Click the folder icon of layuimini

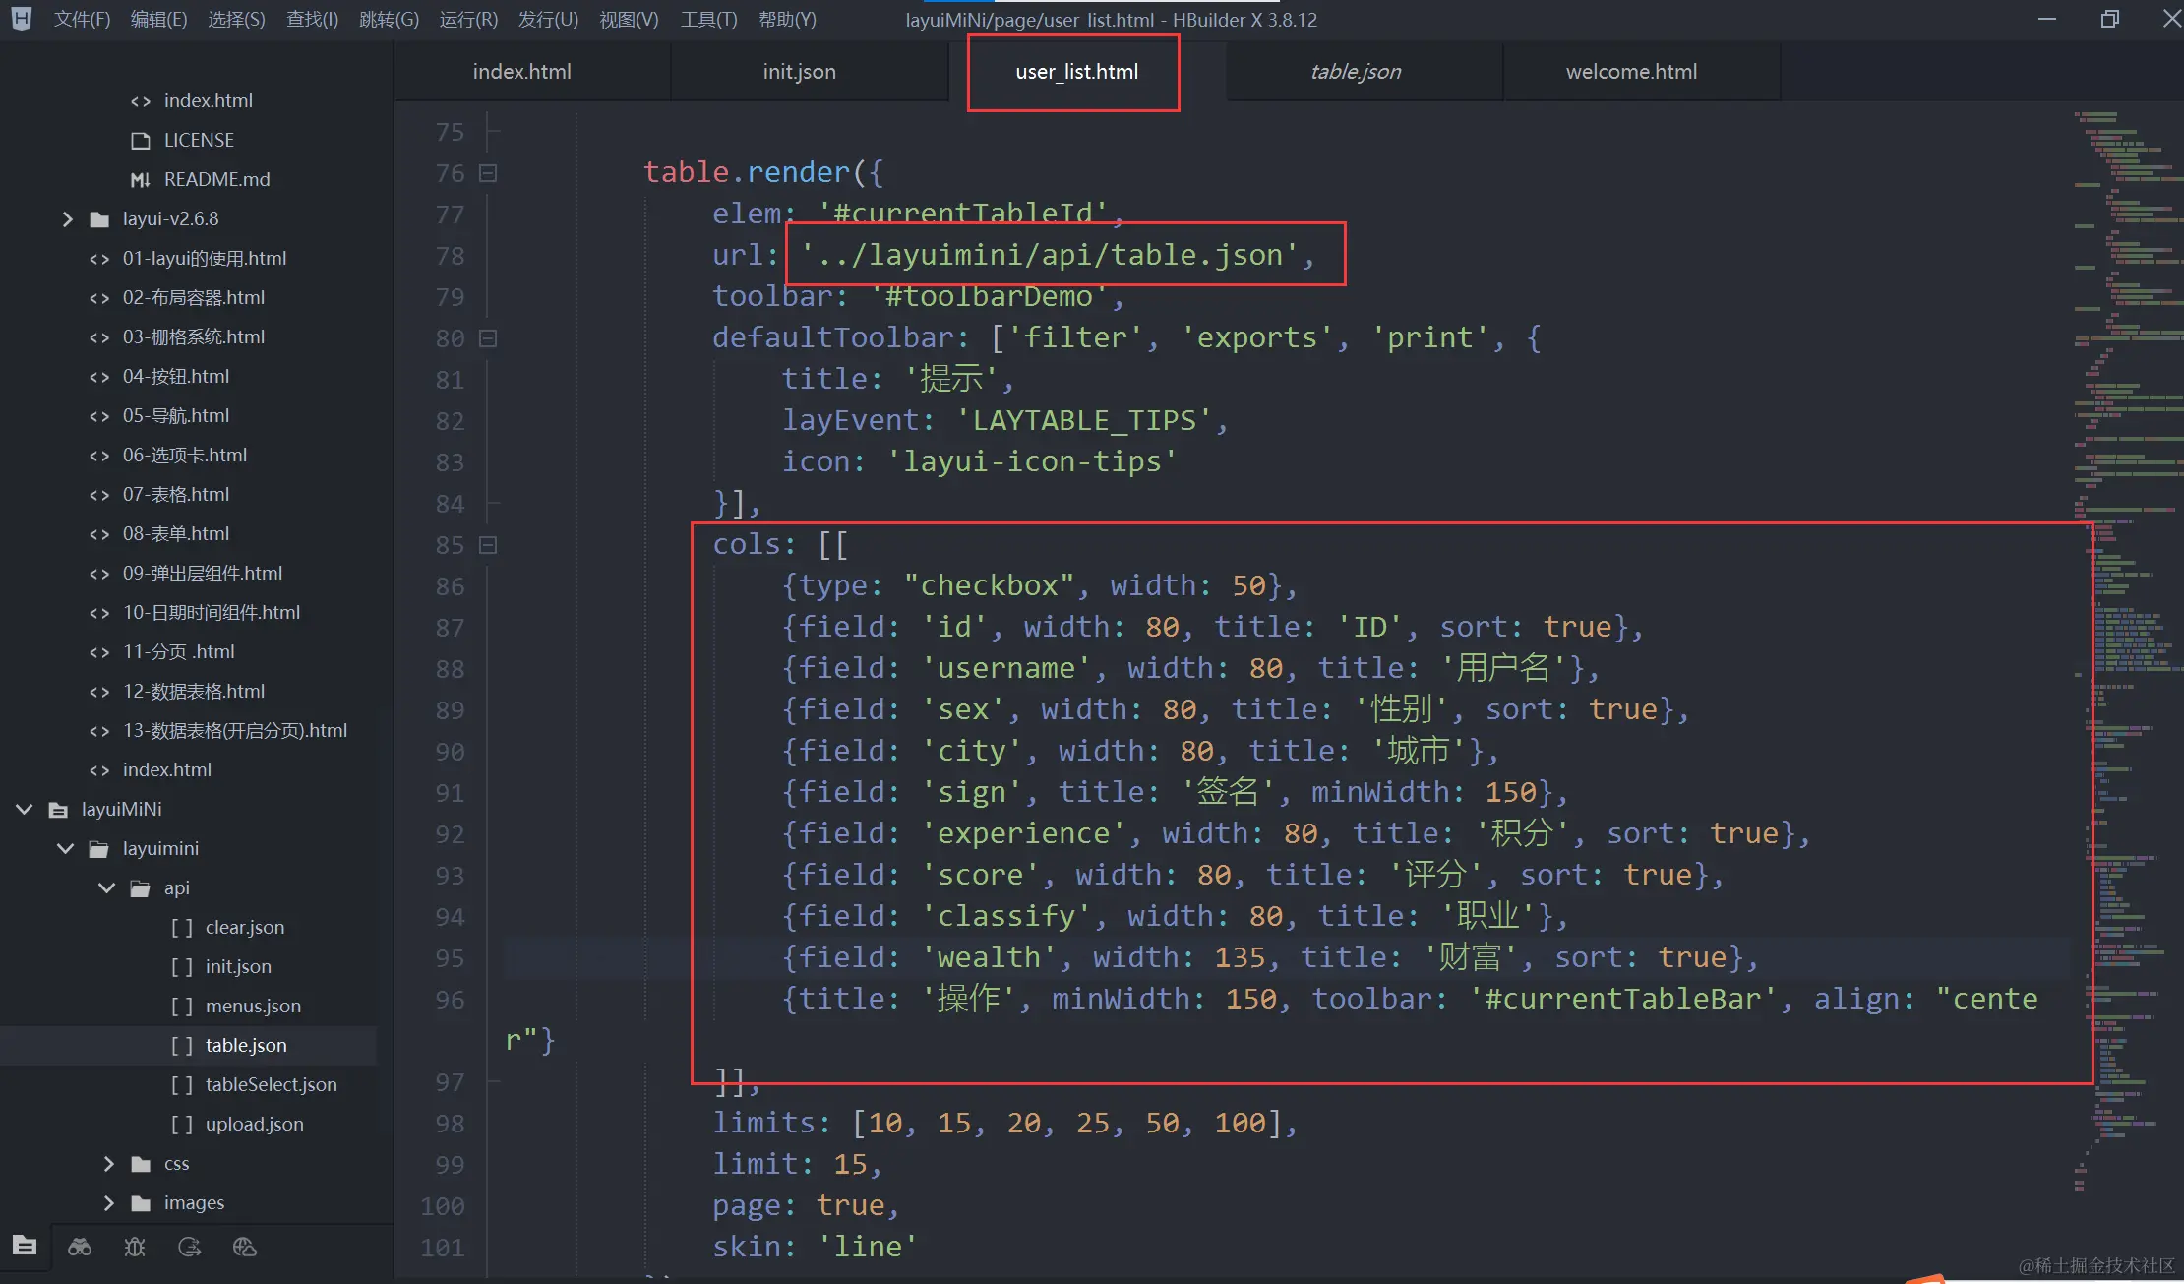pyautogui.click(x=99, y=848)
